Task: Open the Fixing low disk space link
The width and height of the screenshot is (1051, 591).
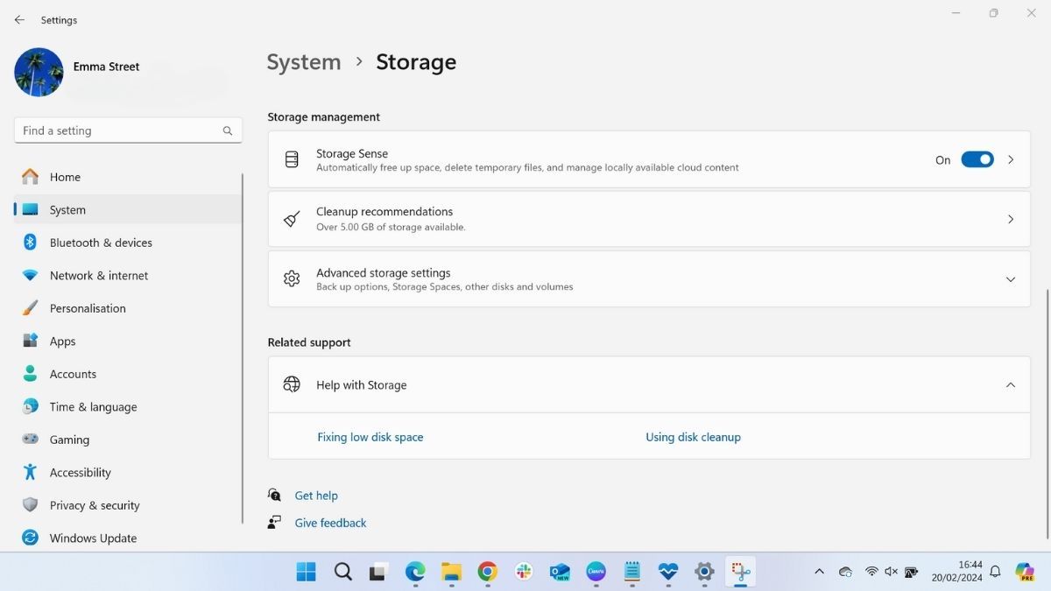Action: (370, 436)
